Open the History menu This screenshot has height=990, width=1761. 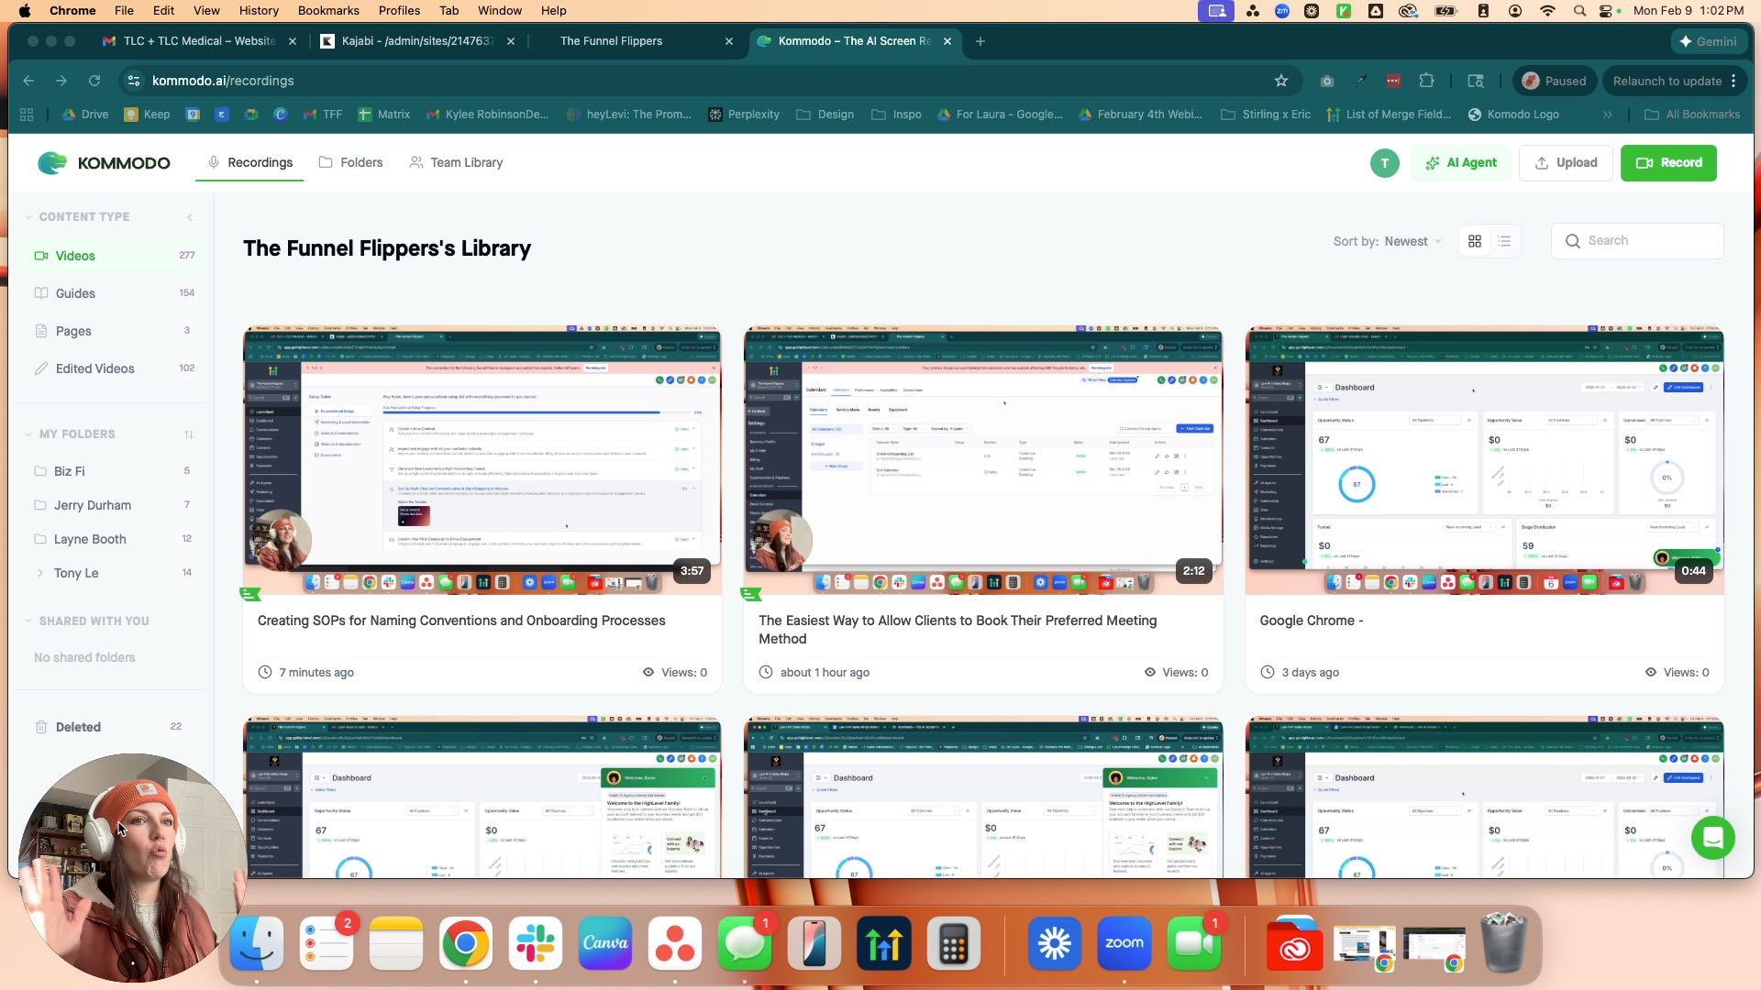(259, 11)
